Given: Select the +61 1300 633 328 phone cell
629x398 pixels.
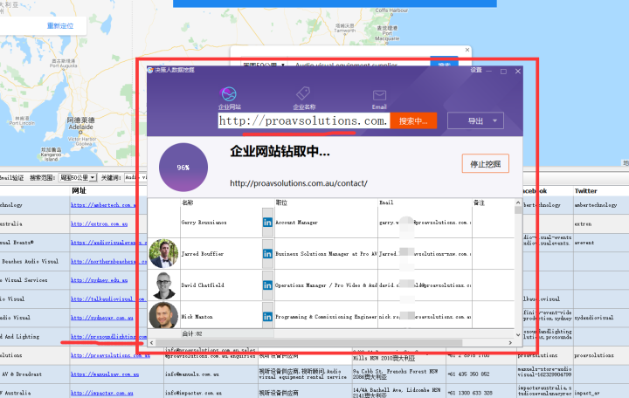Looking at the screenshot, I should coord(481,393).
